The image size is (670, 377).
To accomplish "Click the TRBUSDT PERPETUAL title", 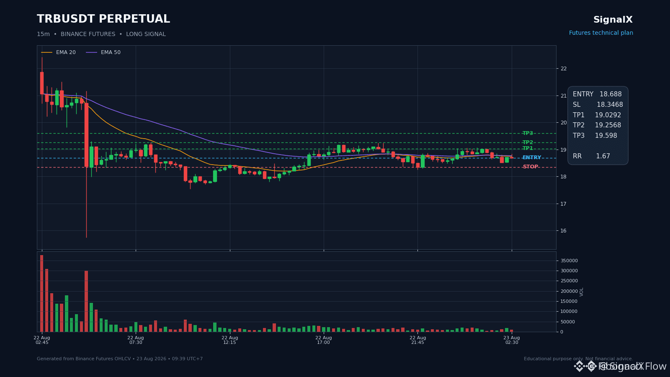I will click(103, 19).
